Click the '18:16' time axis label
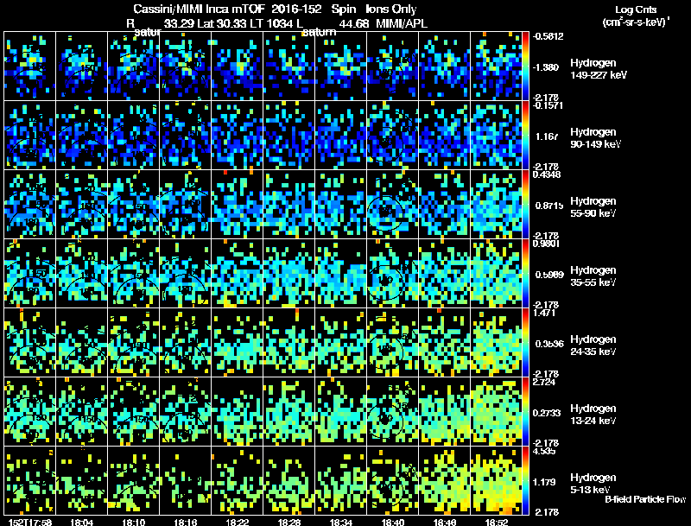Image resolution: width=691 pixels, height=526 pixels. click(x=186, y=522)
